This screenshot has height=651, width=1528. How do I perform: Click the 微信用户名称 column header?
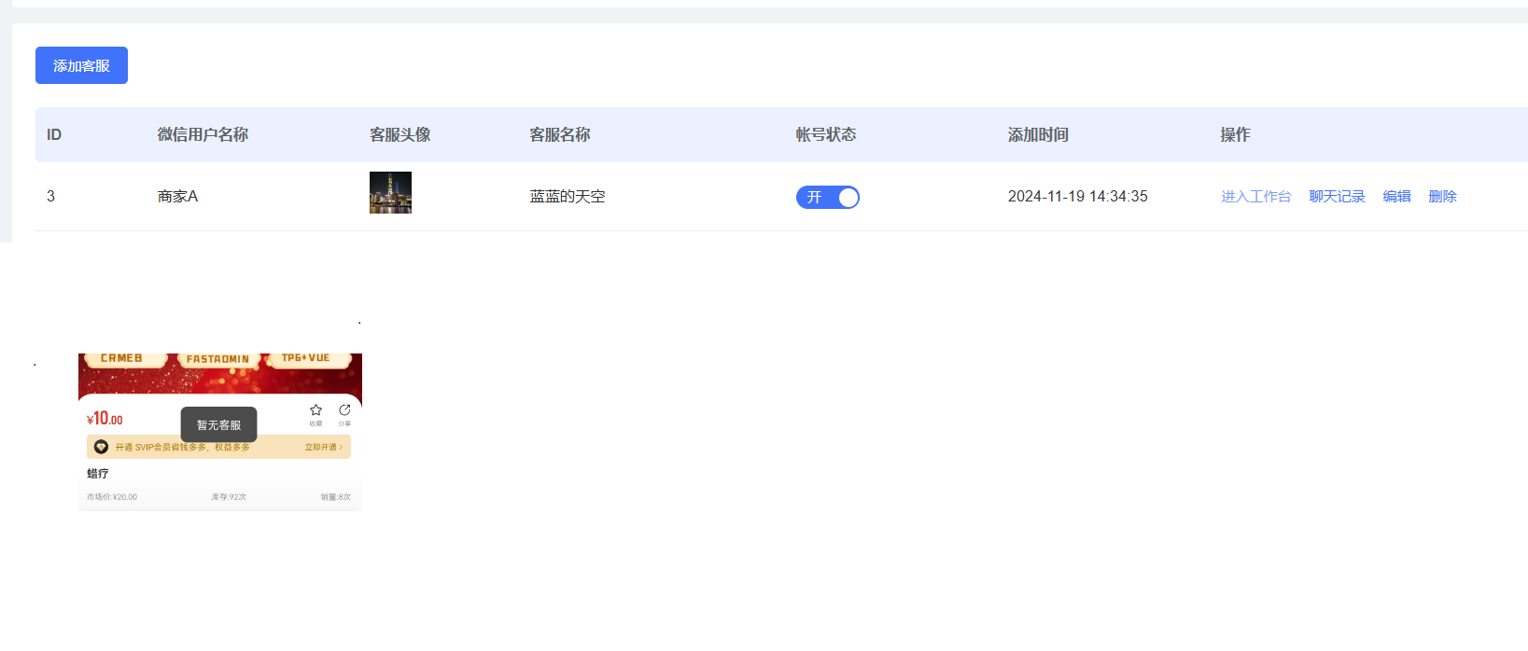click(x=203, y=134)
